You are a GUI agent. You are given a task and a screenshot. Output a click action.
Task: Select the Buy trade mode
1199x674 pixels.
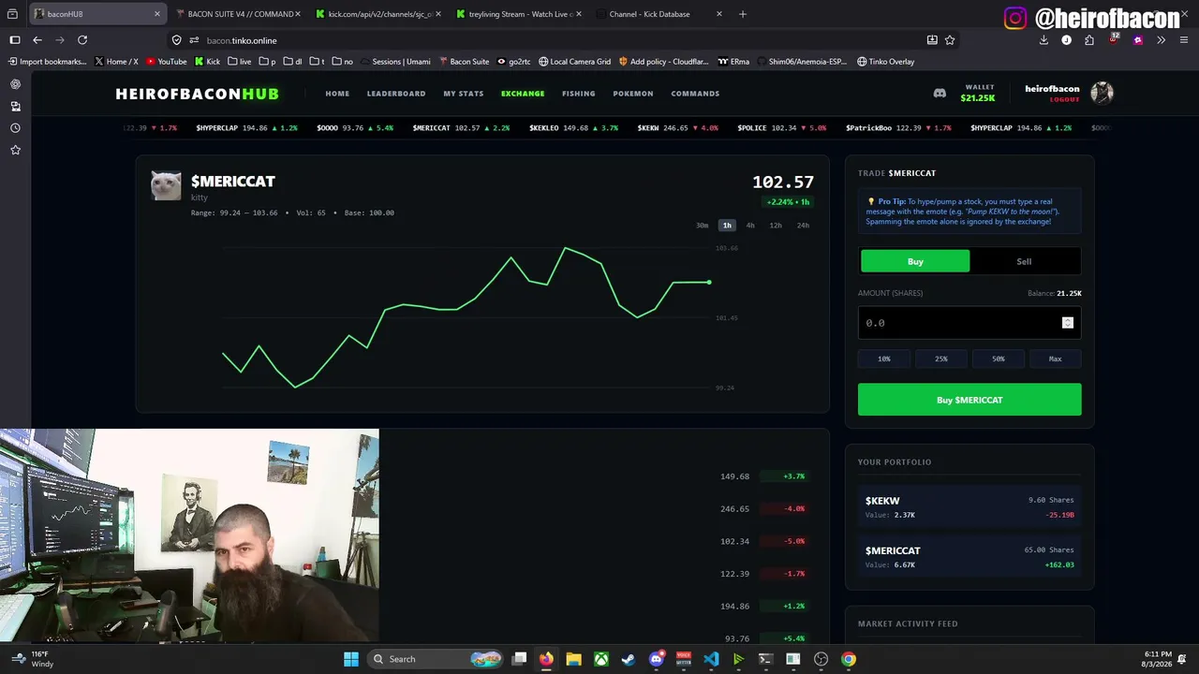tap(915, 261)
